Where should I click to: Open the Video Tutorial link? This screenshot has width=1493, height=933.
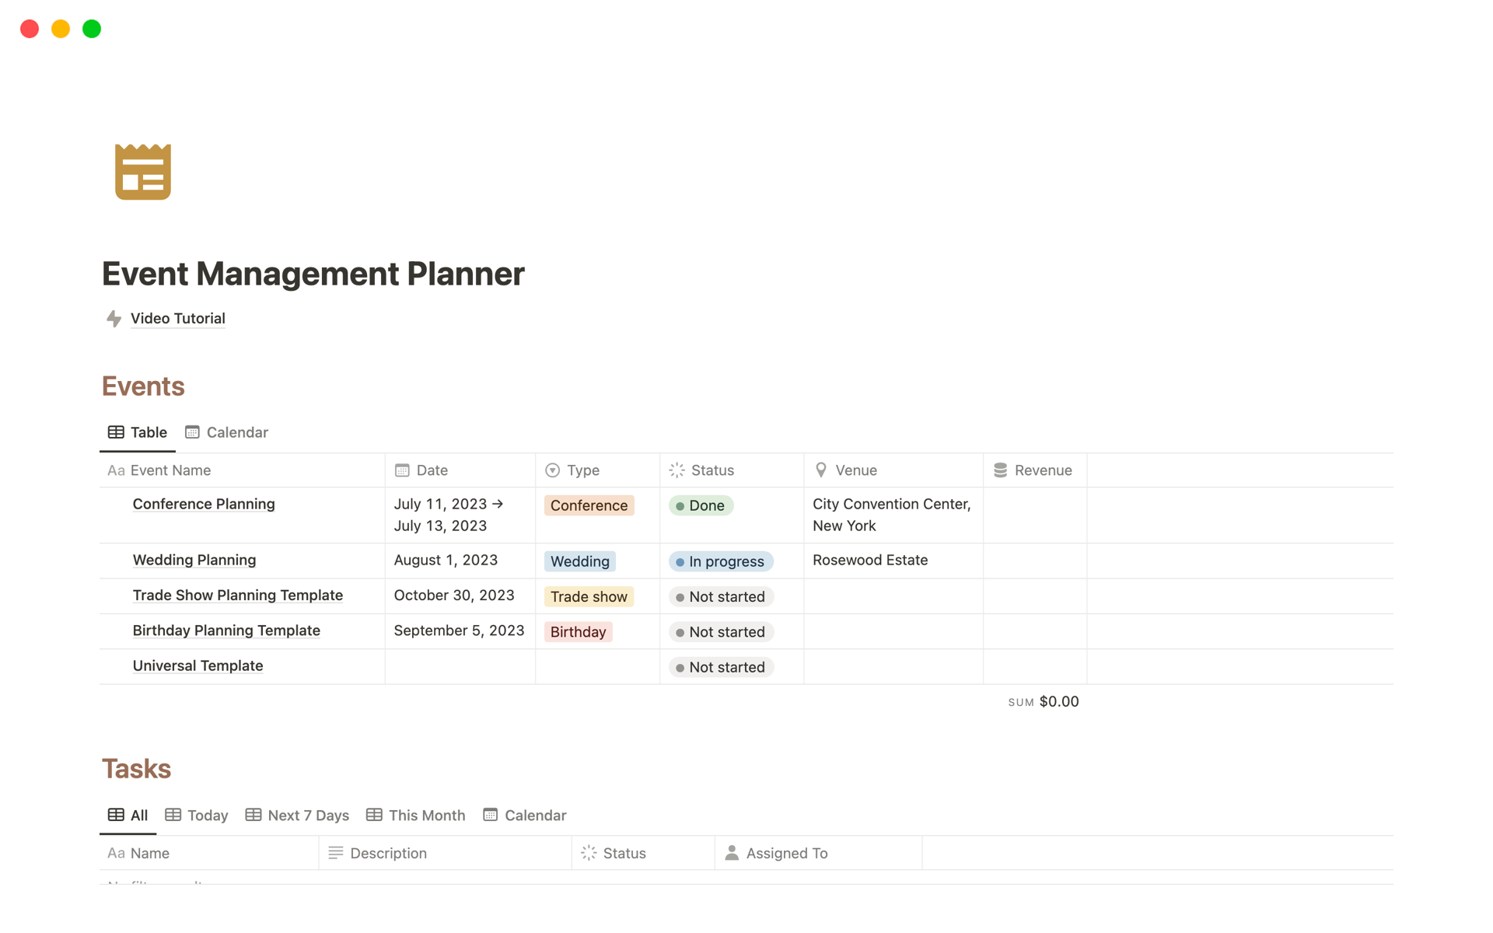coord(177,318)
